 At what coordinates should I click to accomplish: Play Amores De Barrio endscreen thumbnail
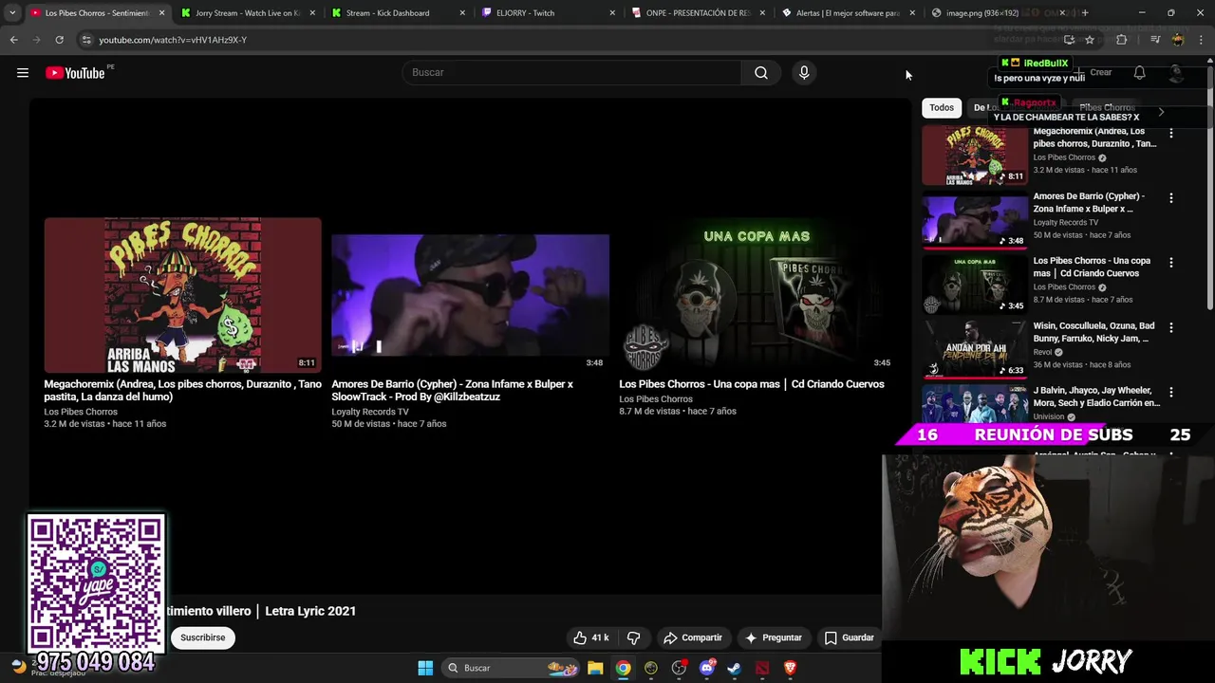(x=470, y=295)
